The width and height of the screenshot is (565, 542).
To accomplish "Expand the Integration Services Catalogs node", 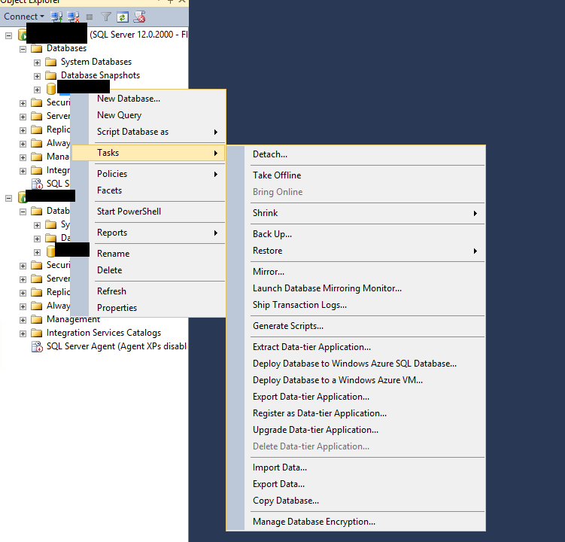I will point(23,333).
